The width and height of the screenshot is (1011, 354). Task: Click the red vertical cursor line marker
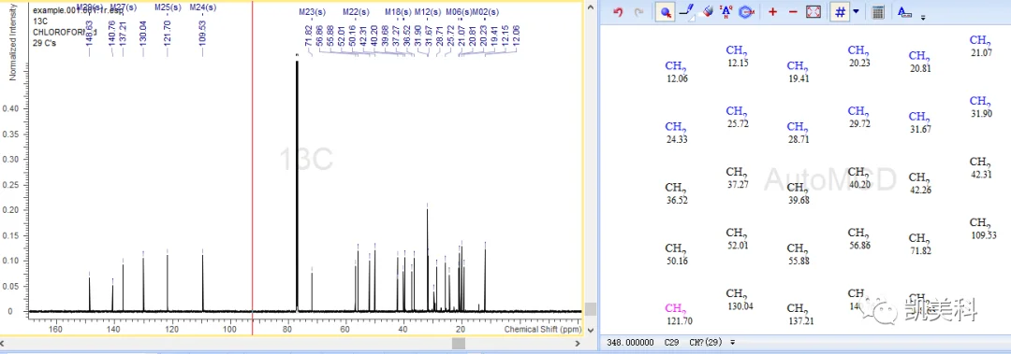252,167
